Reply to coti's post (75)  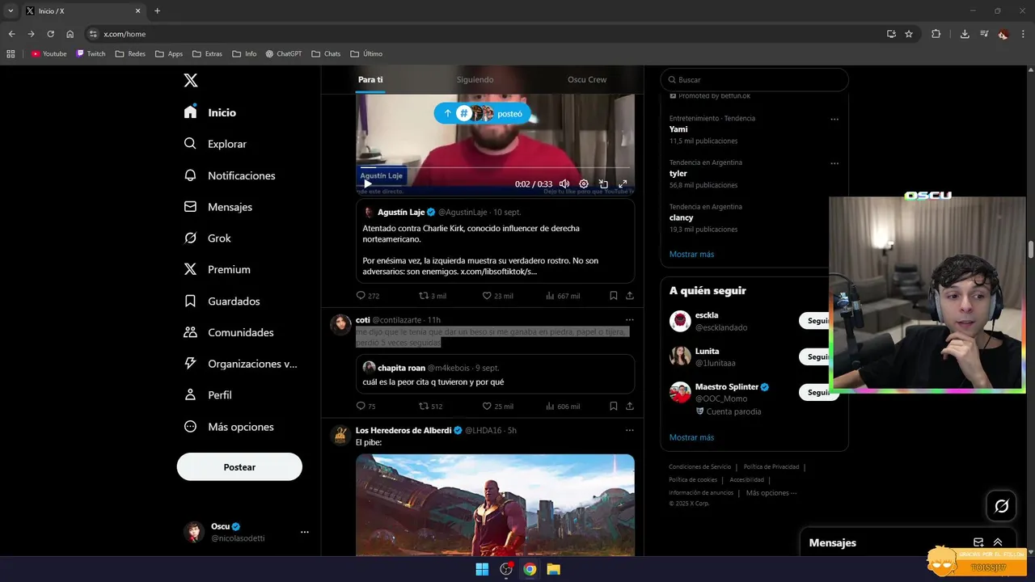pyautogui.click(x=366, y=406)
